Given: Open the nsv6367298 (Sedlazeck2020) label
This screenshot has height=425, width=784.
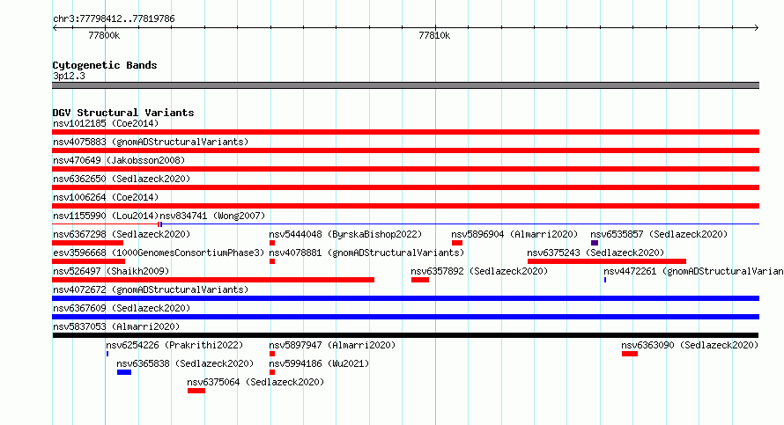Looking at the screenshot, I should 122,234.
